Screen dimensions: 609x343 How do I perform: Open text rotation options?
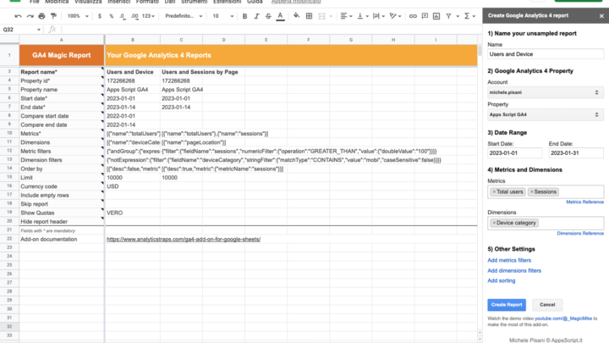[x=395, y=16]
